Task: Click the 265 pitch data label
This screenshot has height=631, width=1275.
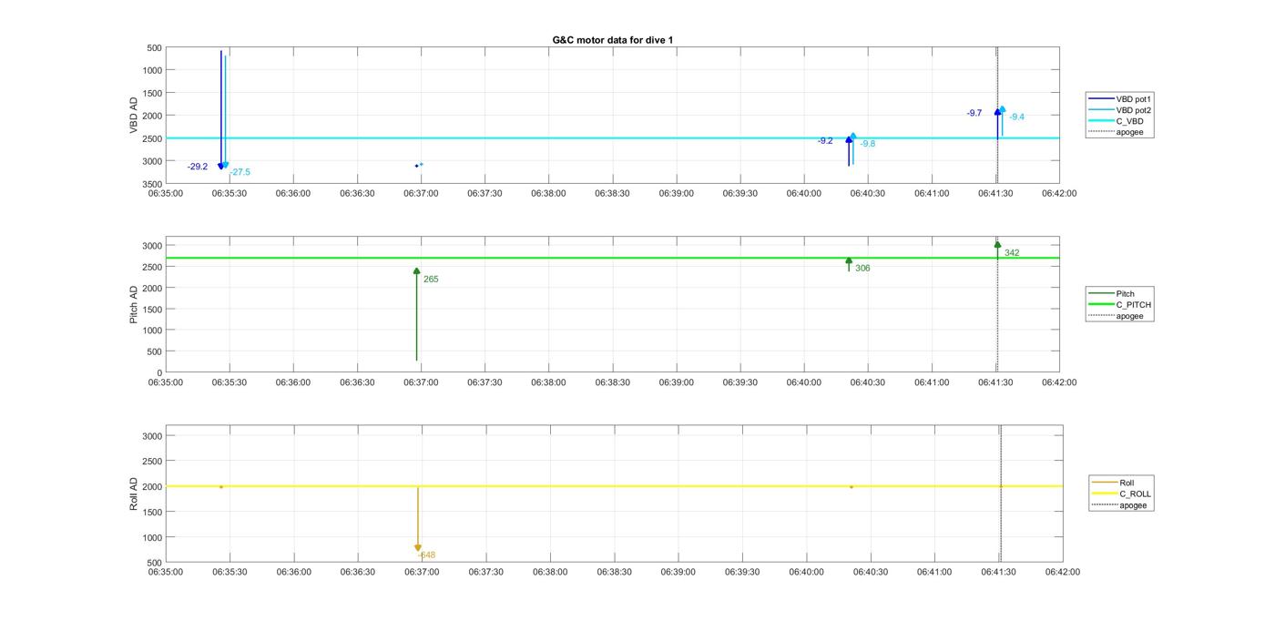Action: (x=431, y=280)
